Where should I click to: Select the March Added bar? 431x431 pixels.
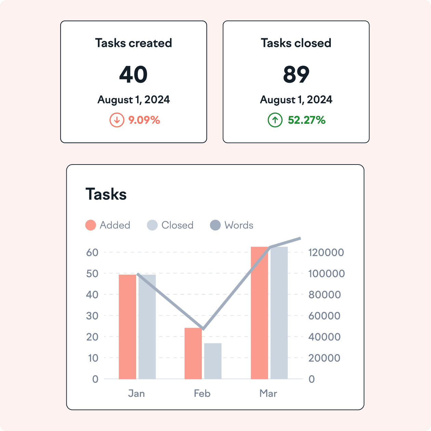pyautogui.click(x=259, y=313)
